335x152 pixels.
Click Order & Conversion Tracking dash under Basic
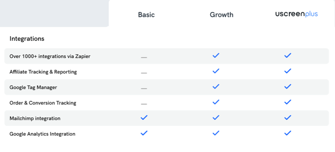tap(144, 104)
